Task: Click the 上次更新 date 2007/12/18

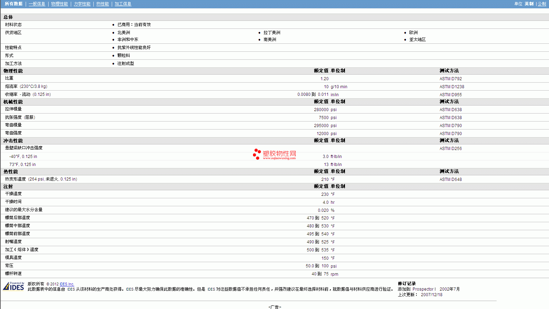Action: (431, 295)
